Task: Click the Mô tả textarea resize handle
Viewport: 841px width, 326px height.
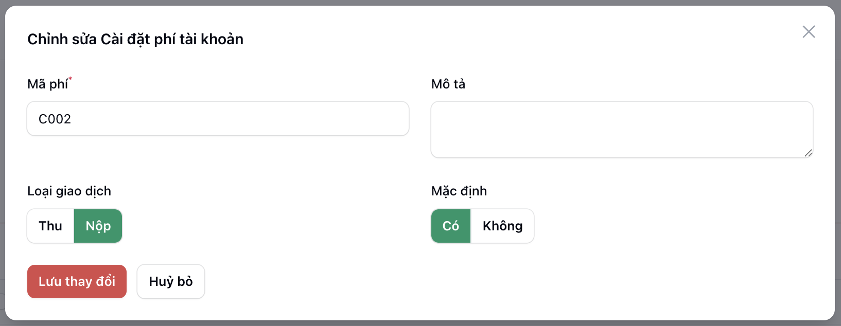Action: click(x=808, y=153)
